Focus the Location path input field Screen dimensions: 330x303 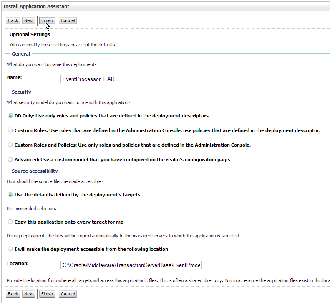(x=131, y=265)
